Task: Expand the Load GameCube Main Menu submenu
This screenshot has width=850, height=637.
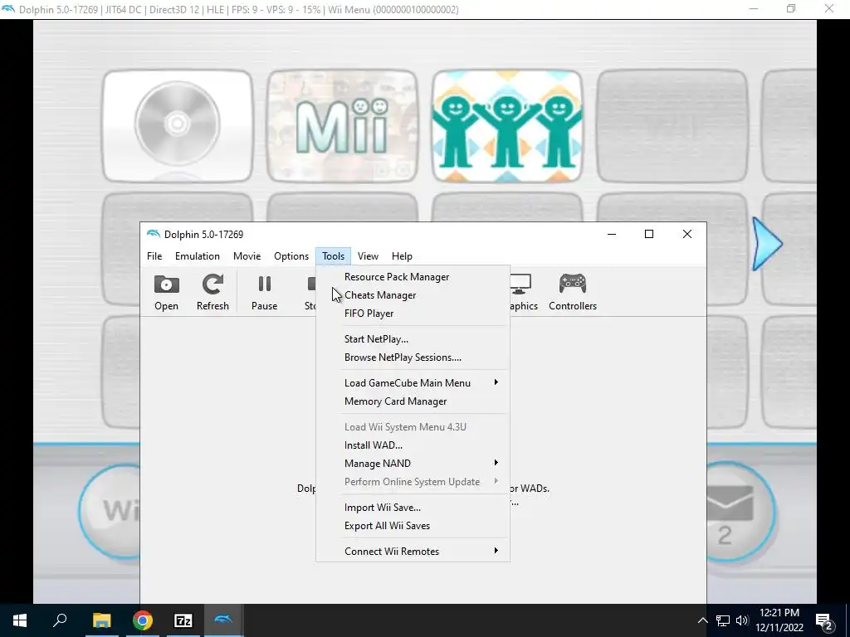Action: click(x=413, y=383)
